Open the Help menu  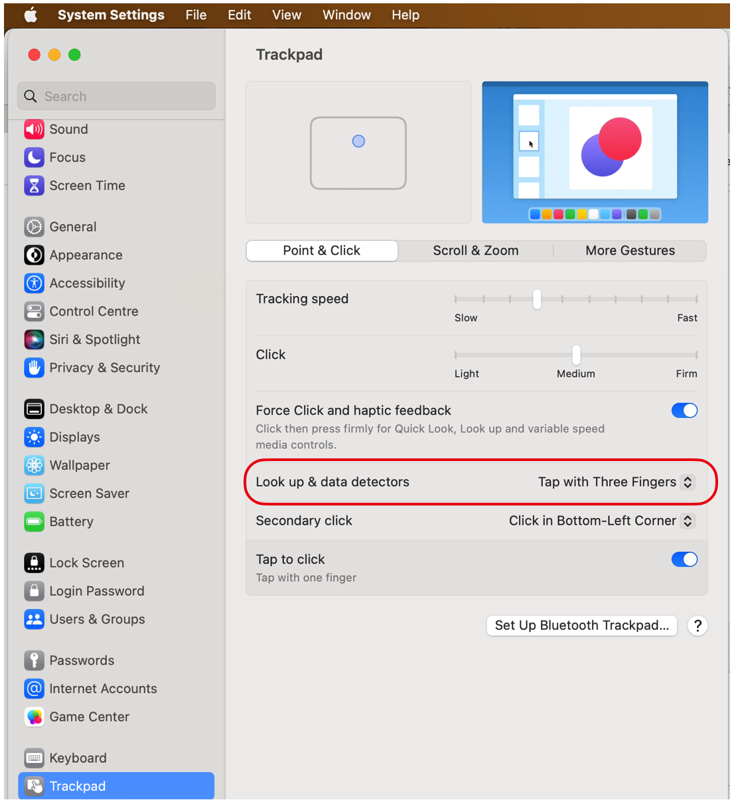406,15
